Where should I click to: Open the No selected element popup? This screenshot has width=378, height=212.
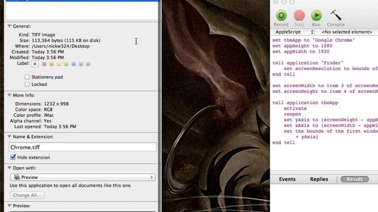tap(347, 32)
